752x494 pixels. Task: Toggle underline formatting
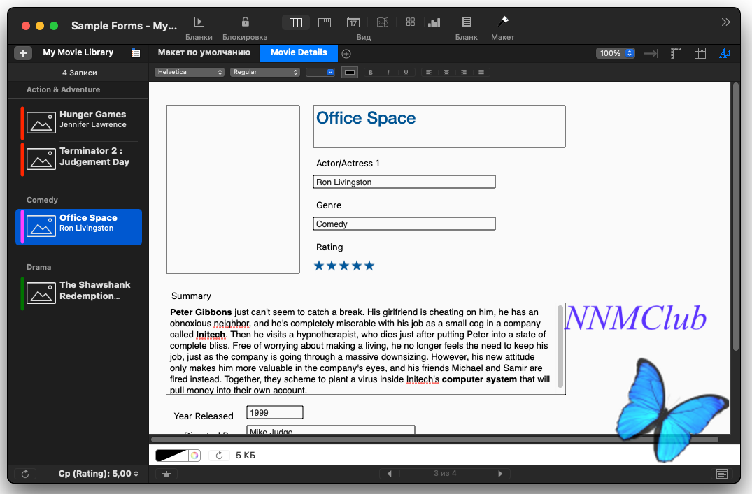pyautogui.click(x=406, y=73)
